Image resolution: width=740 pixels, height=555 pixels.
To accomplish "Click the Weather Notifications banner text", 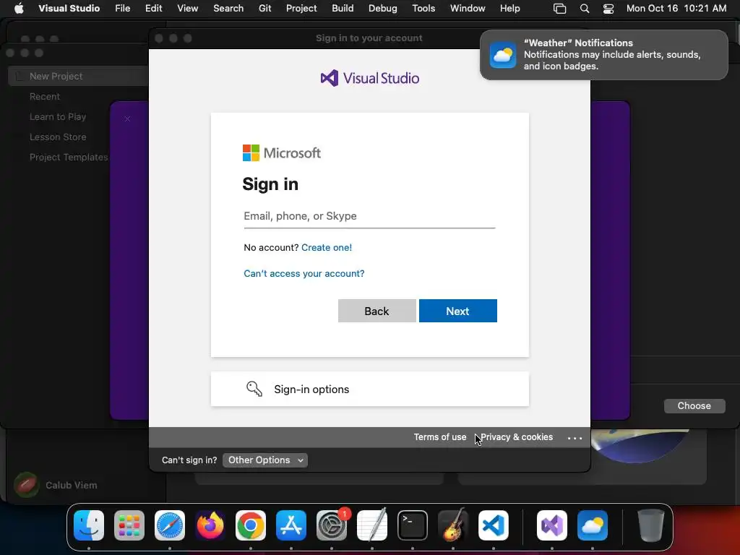I will point(612,55).
